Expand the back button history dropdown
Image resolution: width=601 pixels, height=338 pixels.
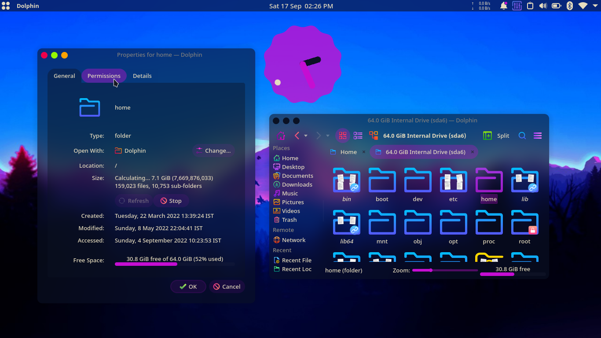coord(306,136)
